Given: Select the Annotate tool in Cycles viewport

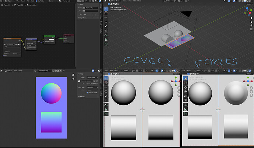Looking at the screenshot, I should (185, 105).
